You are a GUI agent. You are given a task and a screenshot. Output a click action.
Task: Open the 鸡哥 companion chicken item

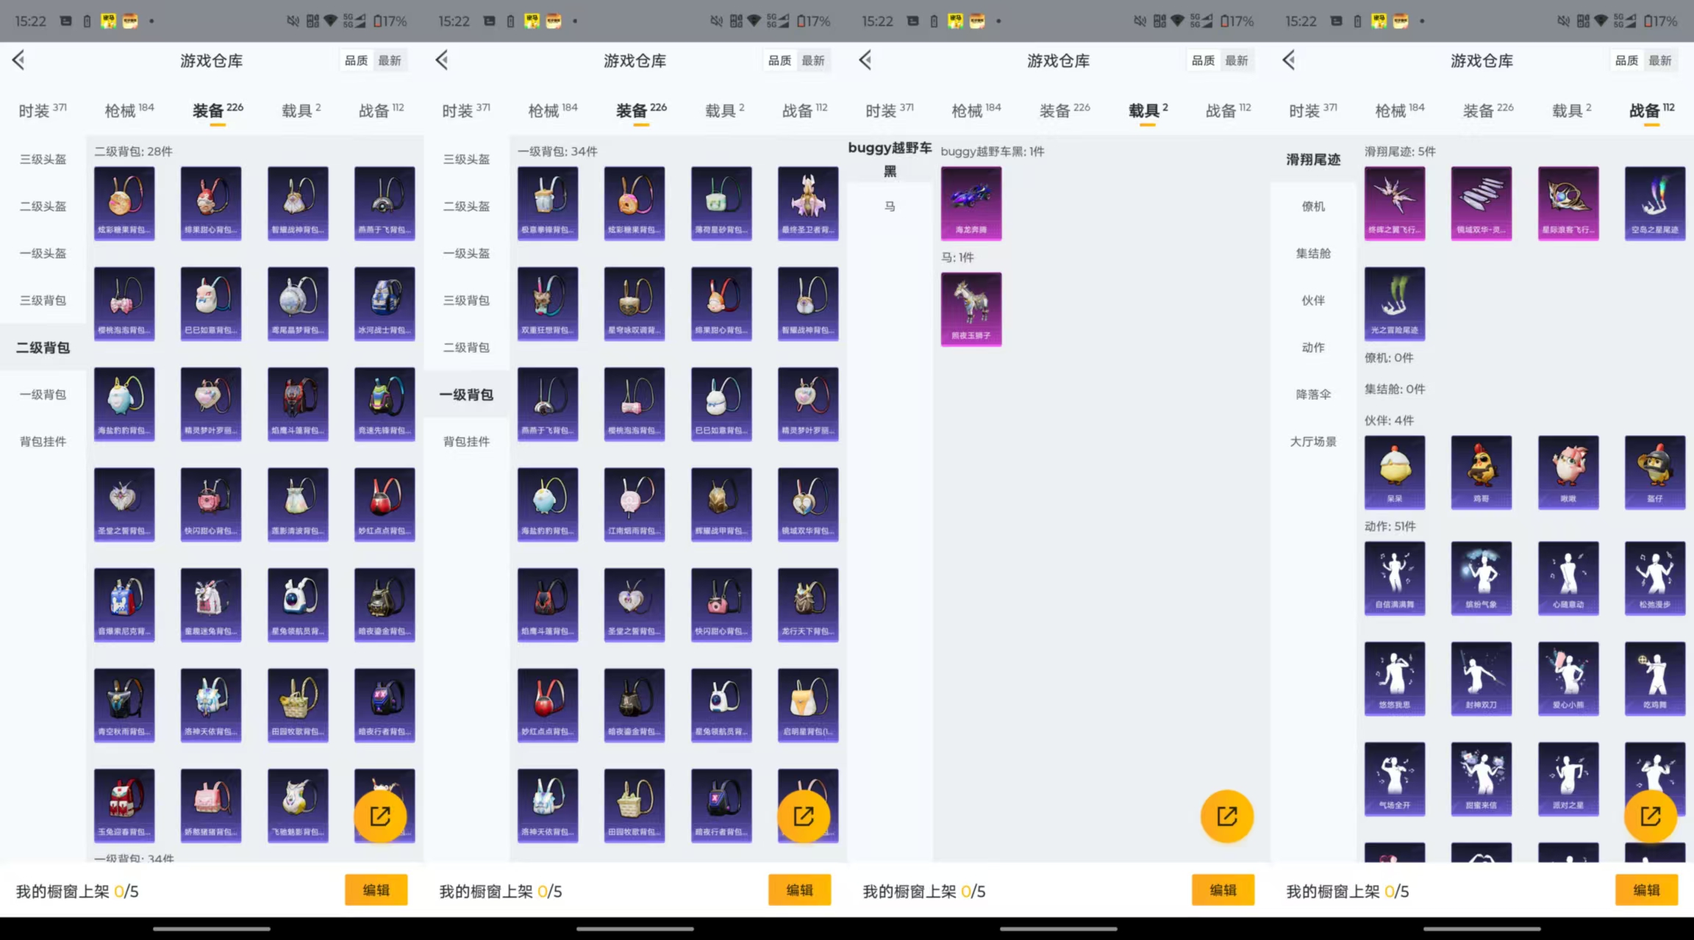pyautogui.click(x=1481, y=472)
